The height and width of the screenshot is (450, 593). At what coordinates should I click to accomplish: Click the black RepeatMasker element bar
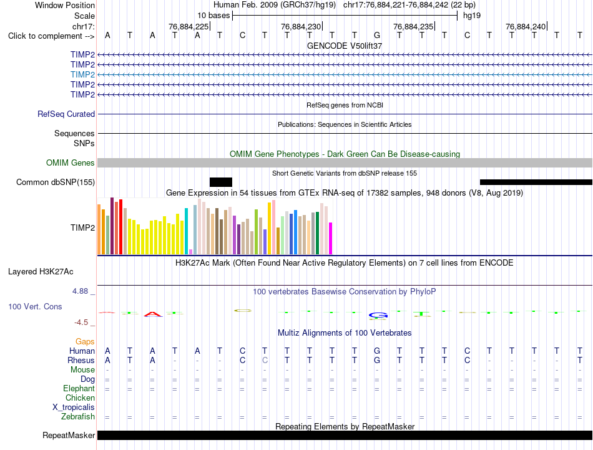[x=345, y=435]
